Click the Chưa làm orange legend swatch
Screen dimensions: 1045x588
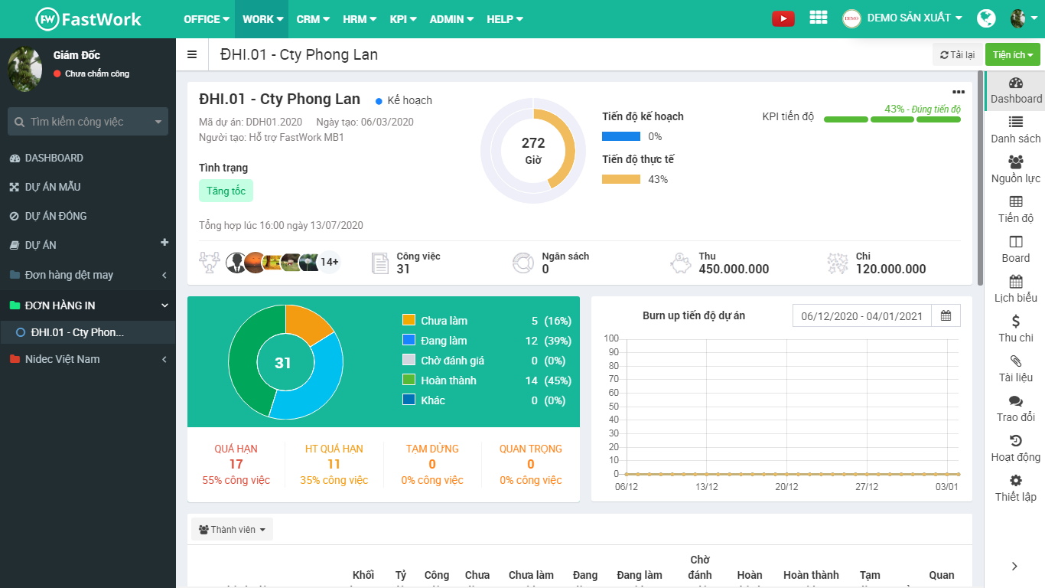coord(409,320)
